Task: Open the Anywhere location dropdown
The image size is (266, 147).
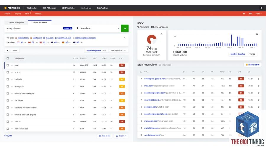Action: click(x=98, y=28)
